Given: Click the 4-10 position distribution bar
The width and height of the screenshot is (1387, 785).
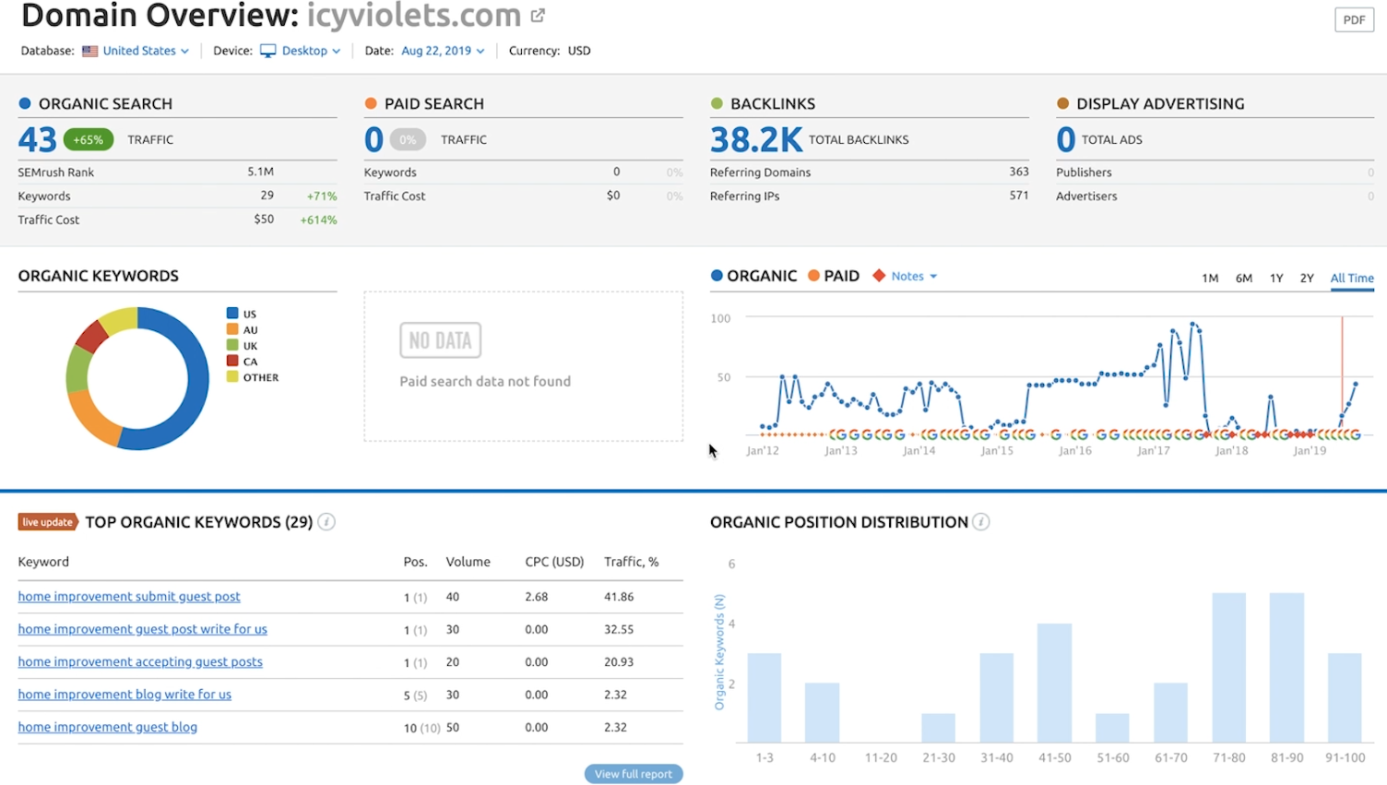Looking at the screenshot, I should (x=822, y=713).
